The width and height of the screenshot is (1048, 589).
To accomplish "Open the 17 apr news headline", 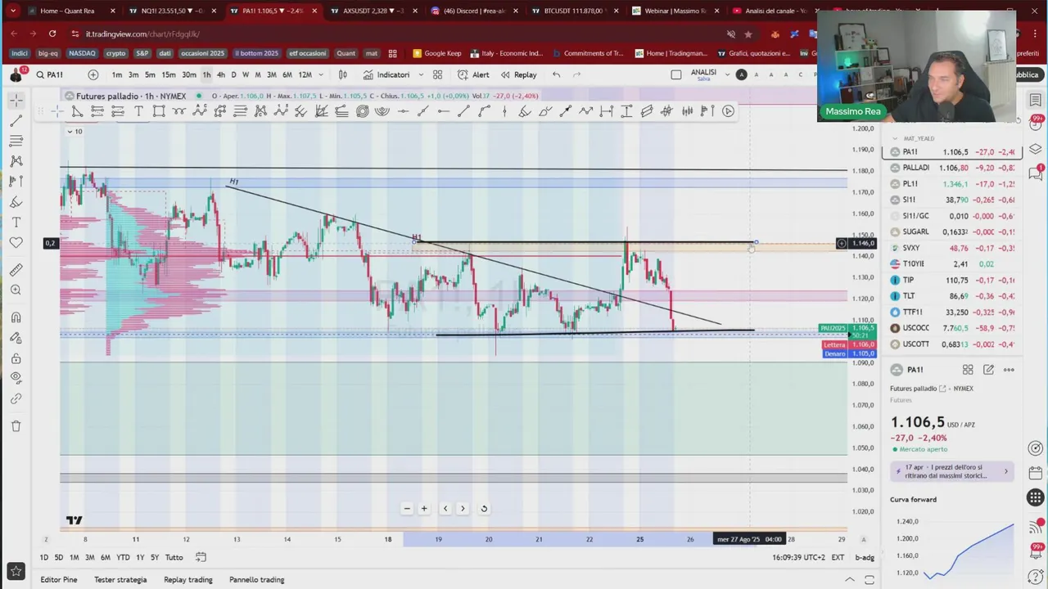I will 952,471.
